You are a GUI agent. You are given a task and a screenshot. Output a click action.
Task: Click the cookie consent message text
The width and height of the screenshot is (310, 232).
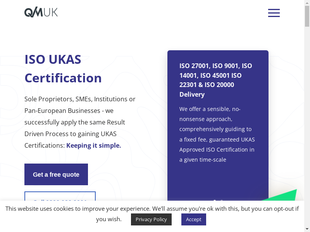tap(152, 209)
